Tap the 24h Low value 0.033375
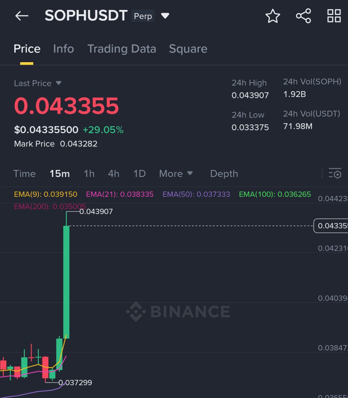 (x=250, y=127)
